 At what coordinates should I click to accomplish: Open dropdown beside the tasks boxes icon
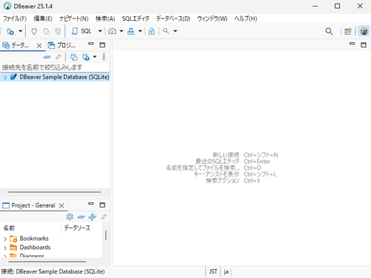140,31
